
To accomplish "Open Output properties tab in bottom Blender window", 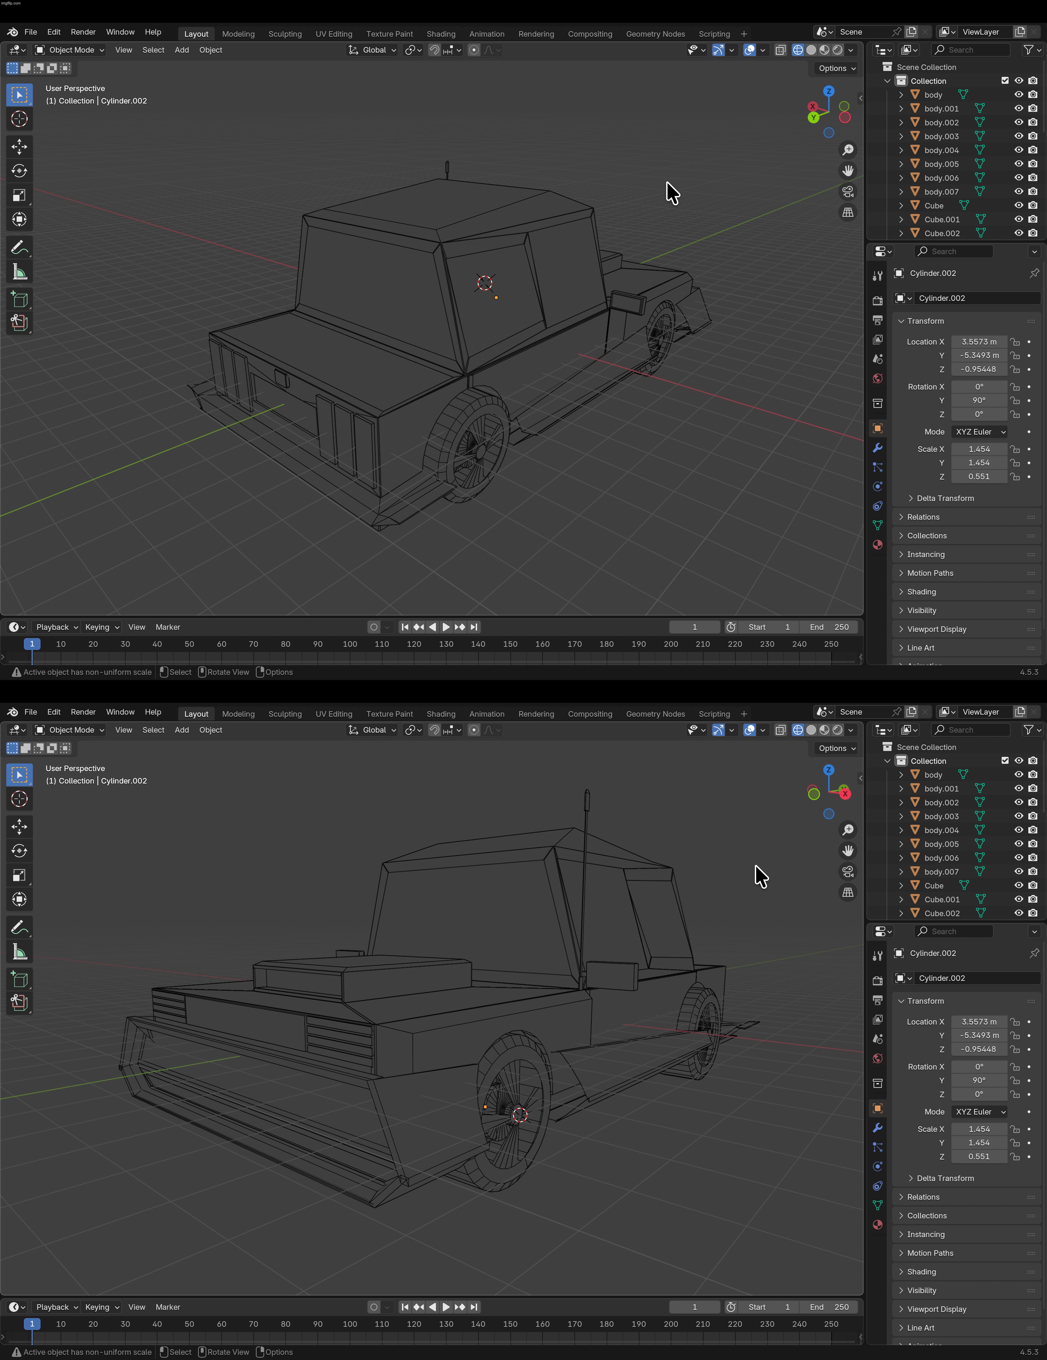I will click(x=878, y=1000).
